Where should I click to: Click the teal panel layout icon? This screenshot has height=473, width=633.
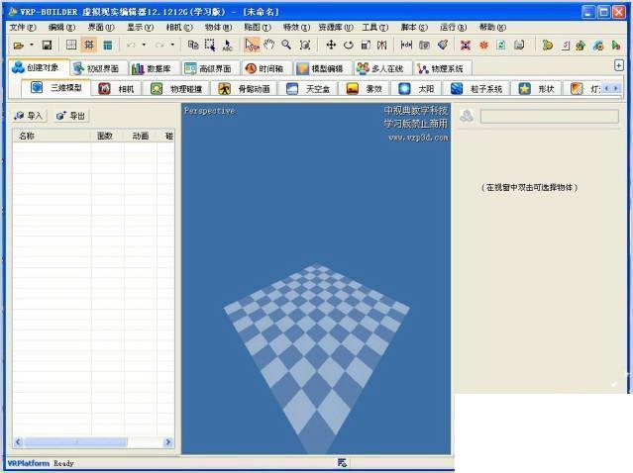(x=107, y=46)
